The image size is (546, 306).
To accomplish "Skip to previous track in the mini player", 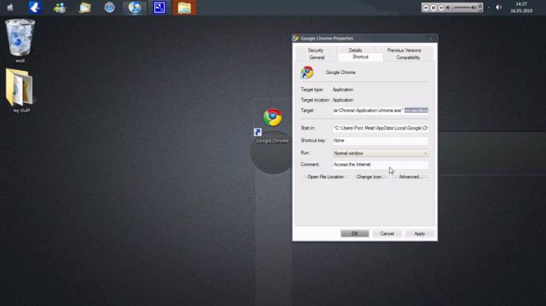I will 426,8.
